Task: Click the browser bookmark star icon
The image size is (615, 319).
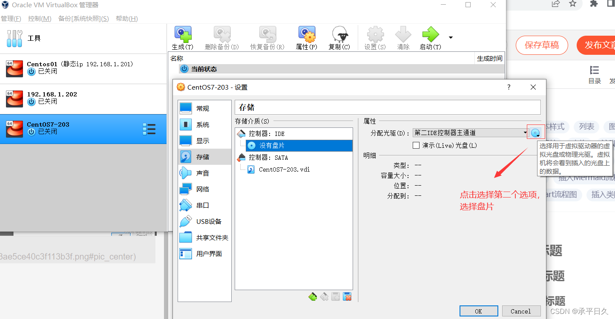Action: click(573, 4)
